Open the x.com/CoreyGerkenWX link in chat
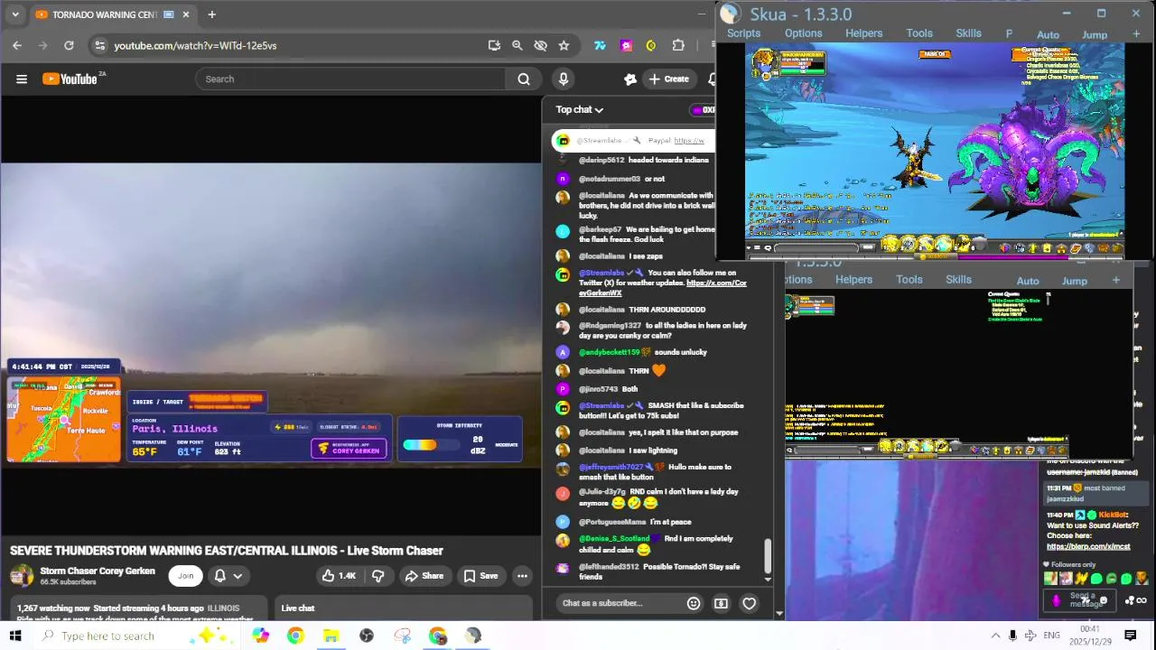 tap(663, 288)
